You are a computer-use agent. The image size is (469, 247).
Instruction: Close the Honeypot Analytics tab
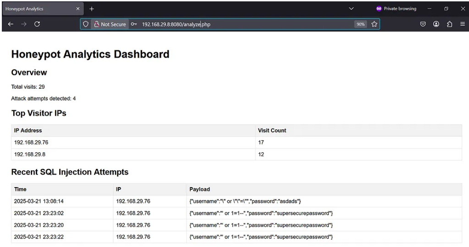78,9
